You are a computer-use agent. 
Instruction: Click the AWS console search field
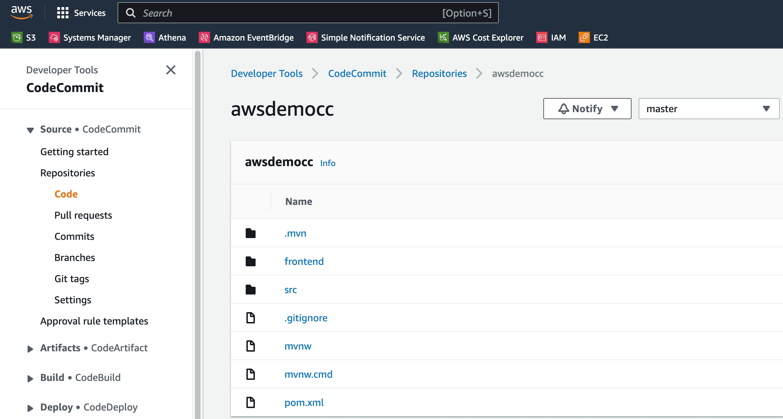coord(308,13)
